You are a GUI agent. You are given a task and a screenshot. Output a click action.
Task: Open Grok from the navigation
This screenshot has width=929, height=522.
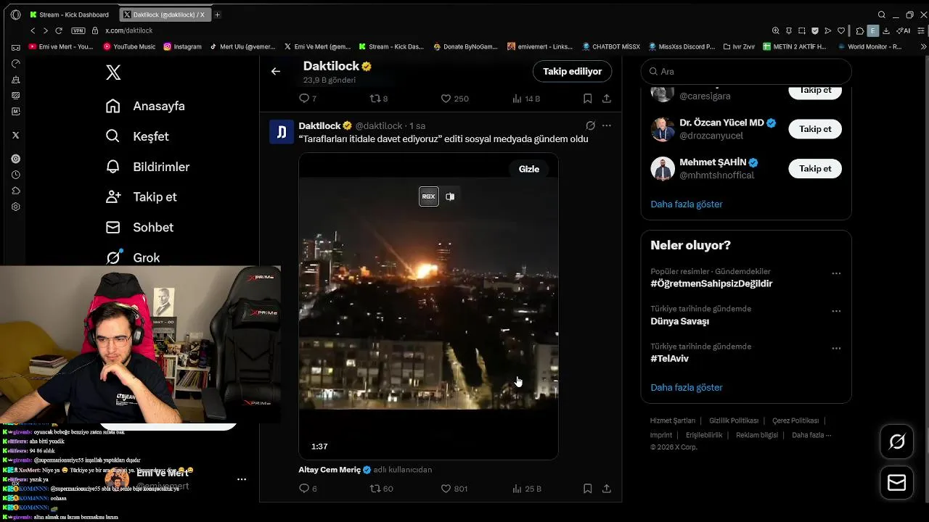133,257
